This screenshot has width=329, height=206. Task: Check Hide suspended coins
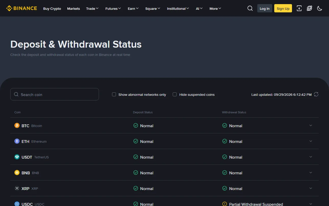point(175,95)
